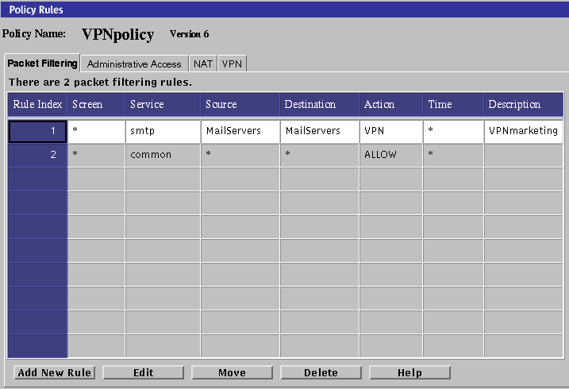Click the Source column header
Viewport: 569px width, 389px height.
(240, 105)
